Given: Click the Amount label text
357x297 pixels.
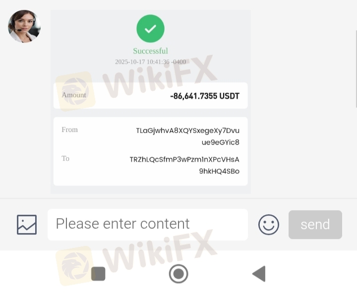Looking at the screenshot, I should (x=74, y=95).
